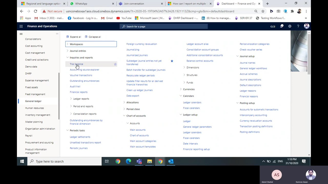Show hidden tray icons arrow

pyautogui.click(x=263, y=161)
